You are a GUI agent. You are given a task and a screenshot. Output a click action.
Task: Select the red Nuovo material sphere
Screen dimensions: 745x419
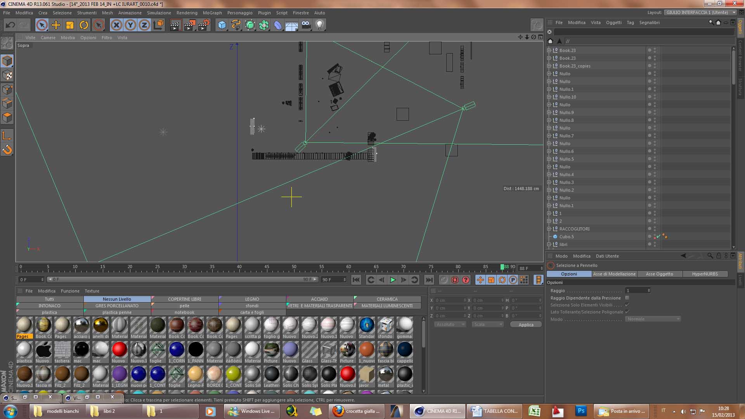click(x=119, y=350)
